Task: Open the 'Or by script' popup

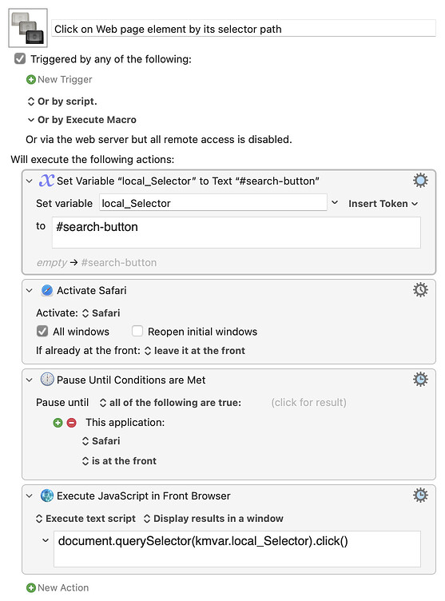Action: [x=62, y=101]
